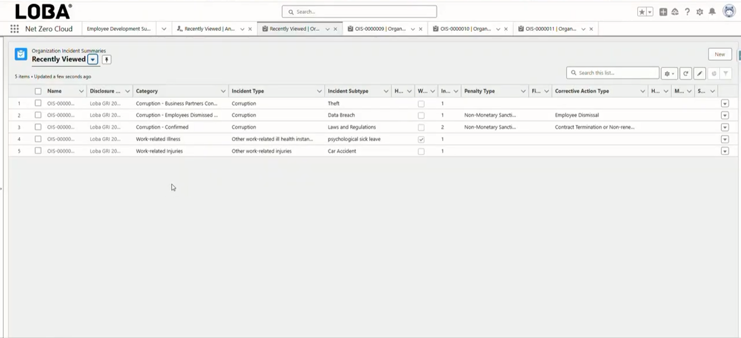Open the record link in row 3
This screenshot has height=338, width=741.
pyautogui.click(x=60, y=127)
